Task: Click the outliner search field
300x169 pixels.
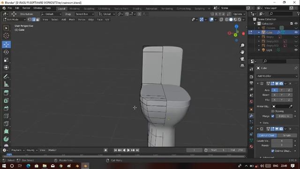Action: 281,14
